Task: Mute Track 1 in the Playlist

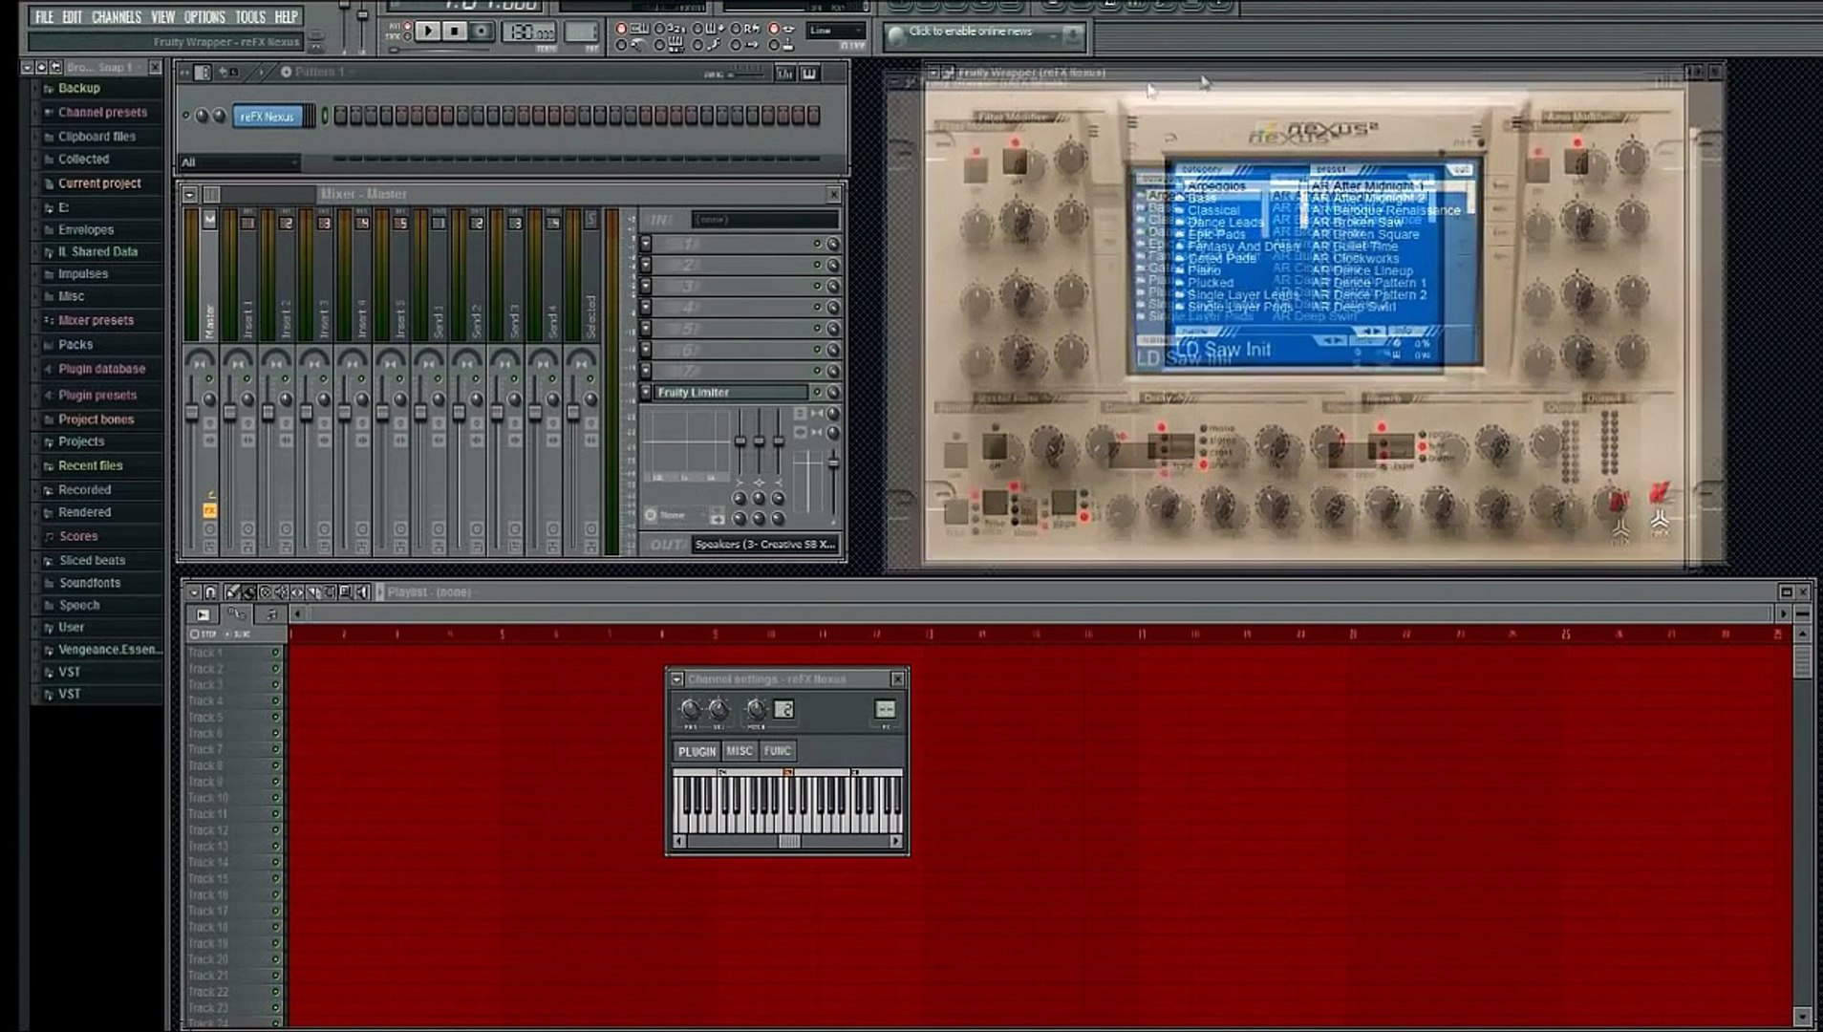Action: [275, 653]
